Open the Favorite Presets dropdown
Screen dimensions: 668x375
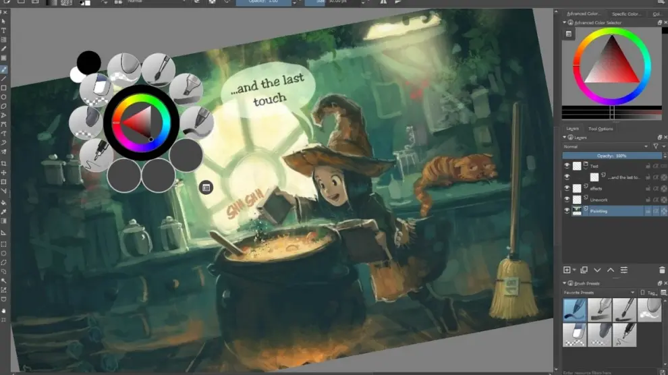[599, 293]
